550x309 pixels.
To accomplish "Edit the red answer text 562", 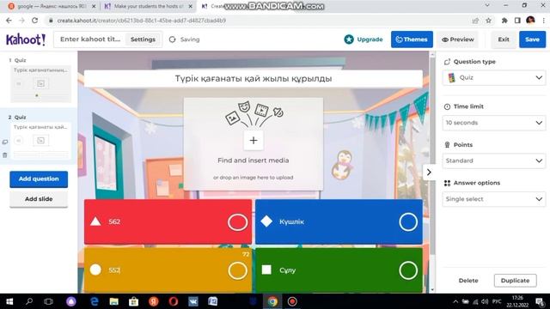I will (x=114, y=221).
